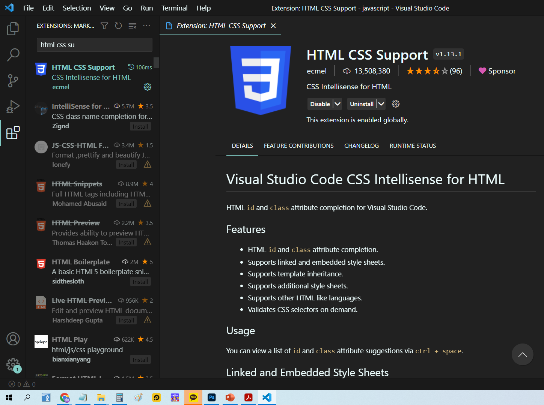The width and height of the screenshot is (544, 405).
Task: Click errors and warnings status bar indicator
Action: click(x=22, y=384)
